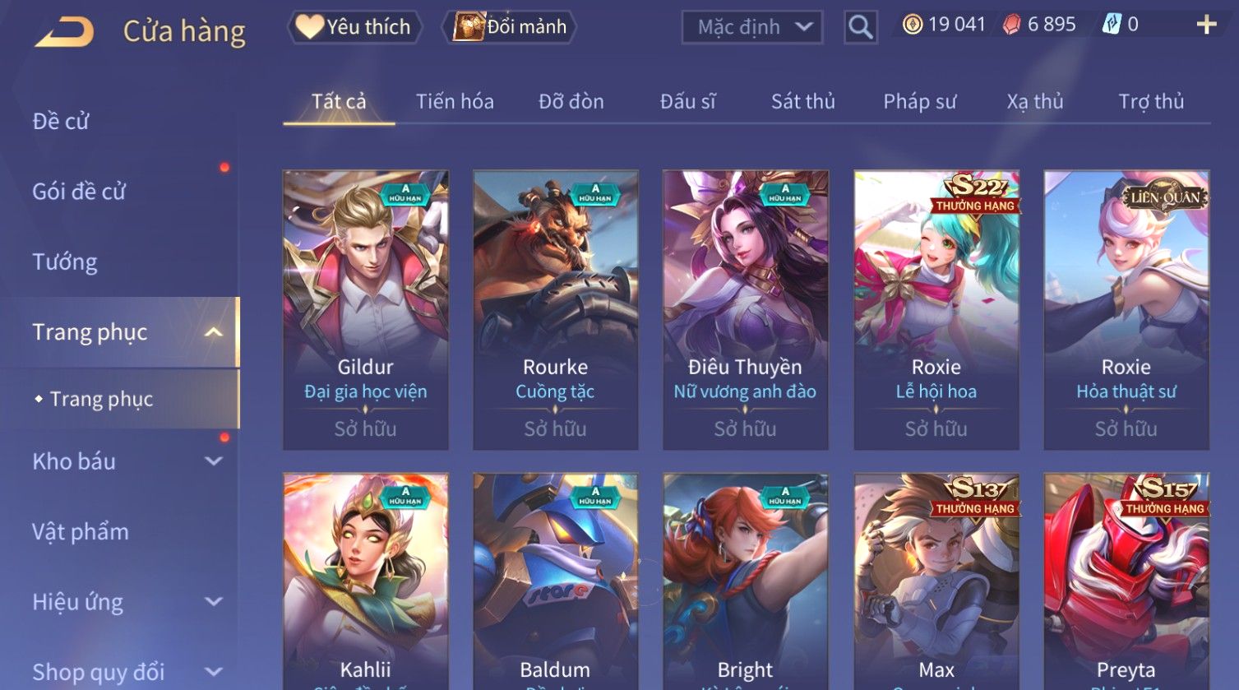Viewport: 1239px width, 690px height.
Task: Switch to the Tiến hóa tab
Action: pyautogui.click(x=455, y=101)
